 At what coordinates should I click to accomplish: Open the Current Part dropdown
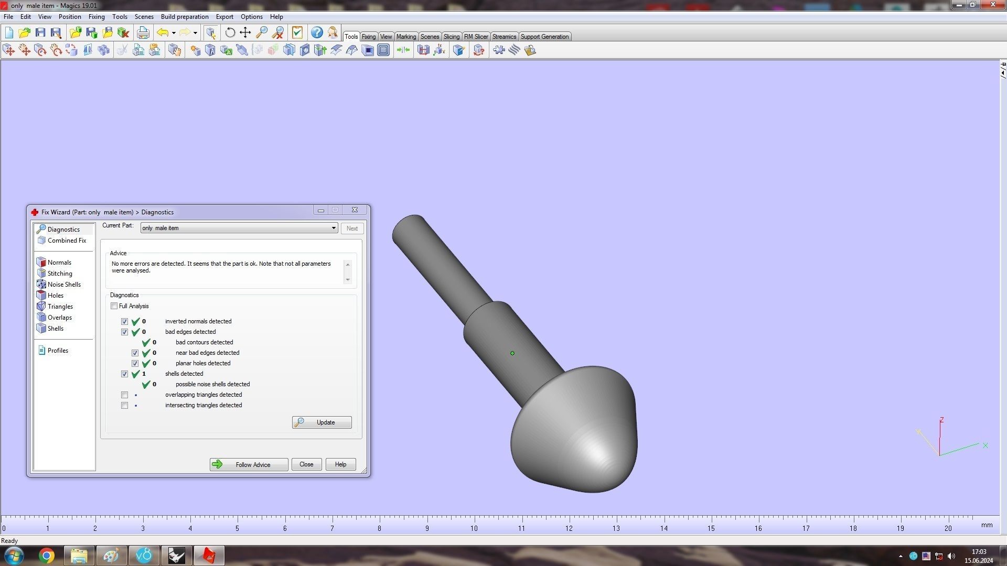tap(334, 228)
